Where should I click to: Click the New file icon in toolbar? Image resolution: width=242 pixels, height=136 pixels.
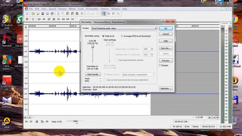coord(27,14)
